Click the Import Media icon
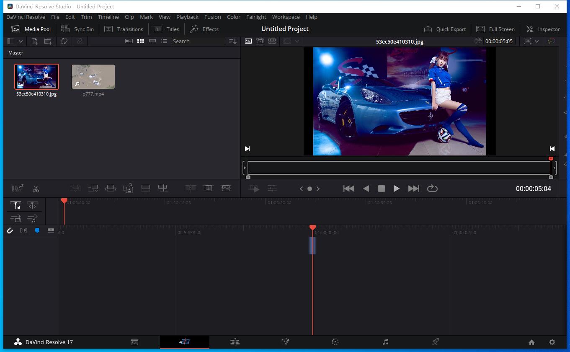The width and height of the screenshot is (570, 352). (35, 41)
